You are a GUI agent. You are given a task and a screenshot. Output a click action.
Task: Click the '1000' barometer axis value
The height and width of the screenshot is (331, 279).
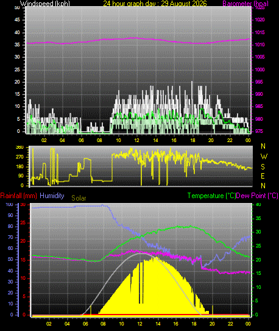[260, 69]
